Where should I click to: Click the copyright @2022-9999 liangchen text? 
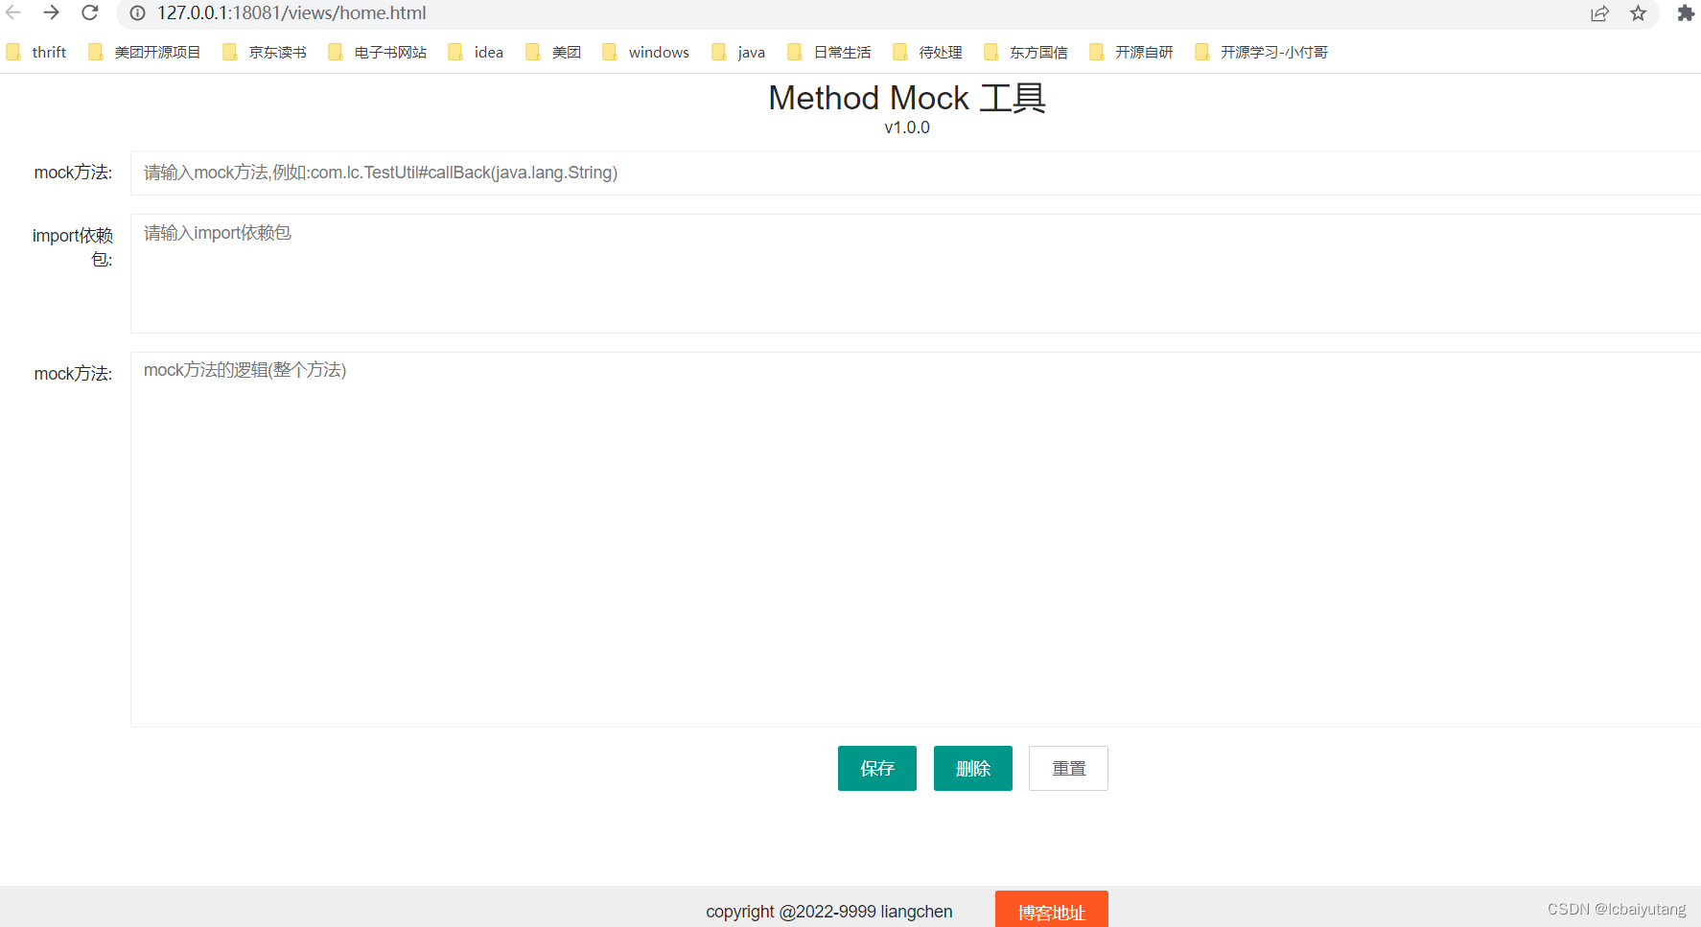[x=829, y=912]
